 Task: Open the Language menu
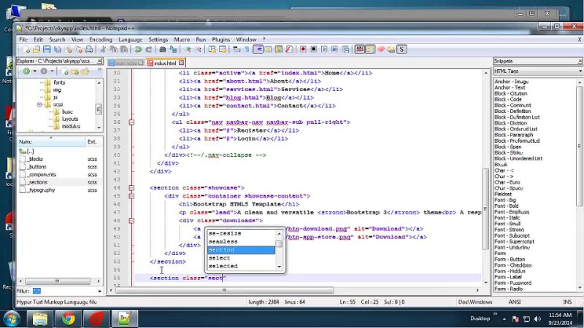click(131, 39)
